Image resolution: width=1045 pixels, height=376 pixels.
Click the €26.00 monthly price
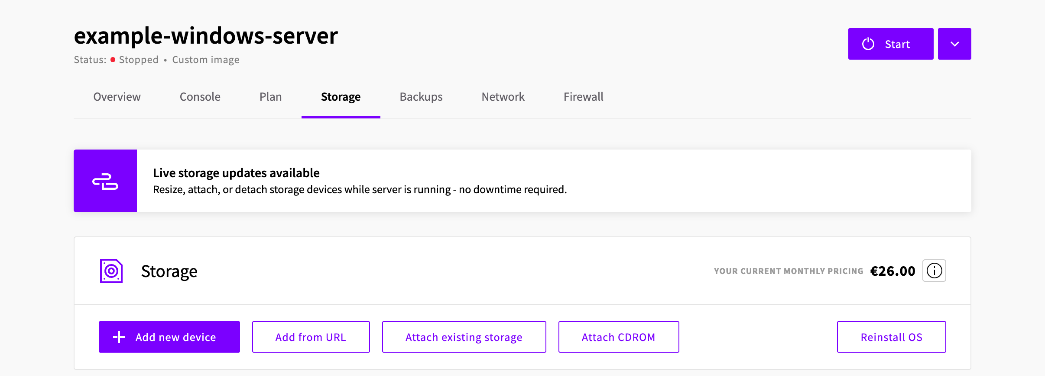[x=893, y=271]
